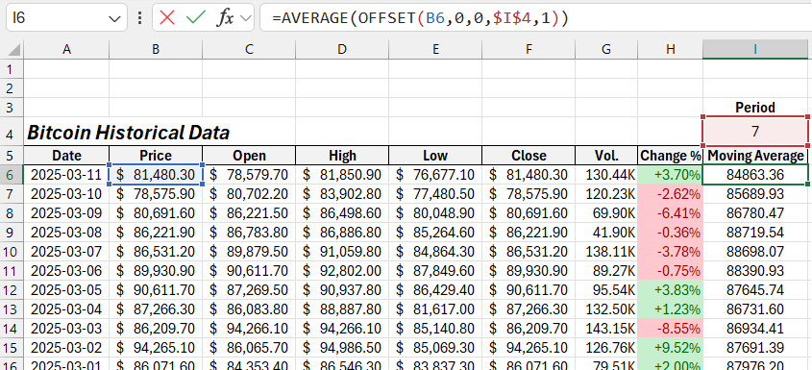Viewport: 812px width, 370px height.
Task: Select date cell 2025-03-11
Action: click(x=66, y=175)
